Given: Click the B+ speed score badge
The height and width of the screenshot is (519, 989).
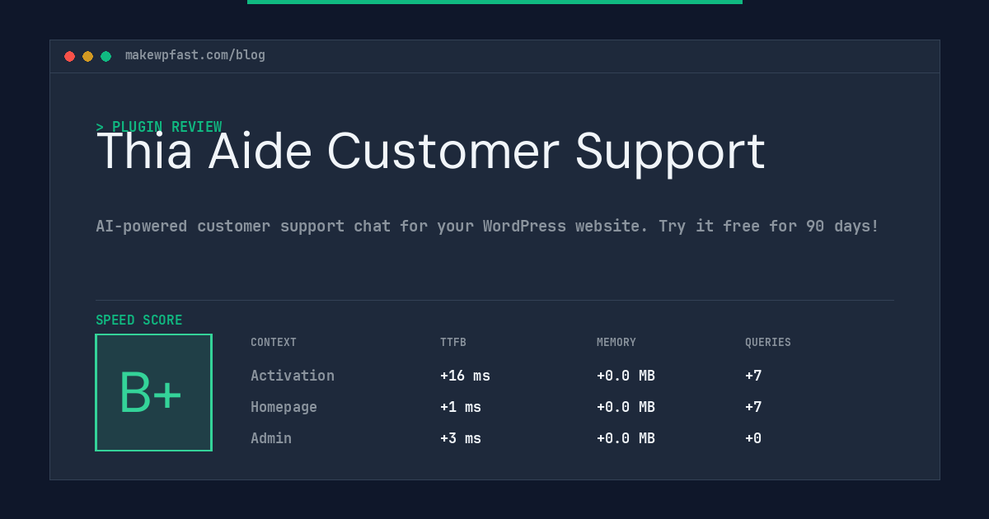Looking at the screenshot, I should point(153,392).
